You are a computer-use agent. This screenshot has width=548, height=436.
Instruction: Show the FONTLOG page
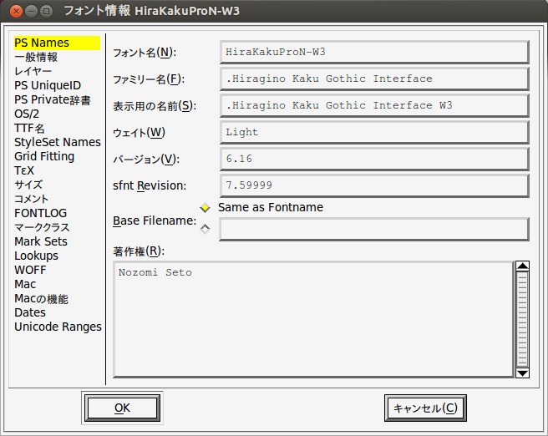[x=41, y=213]
